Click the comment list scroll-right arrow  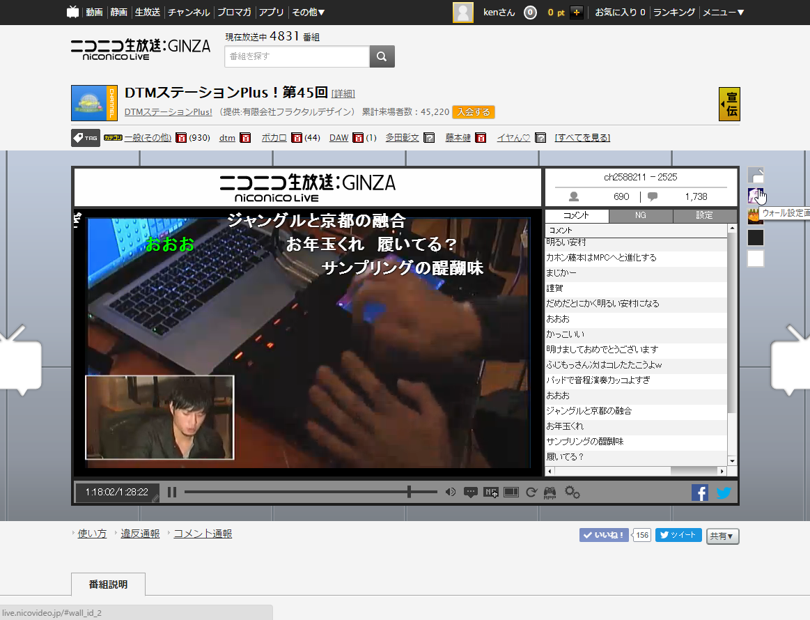(x=722, y=471)
